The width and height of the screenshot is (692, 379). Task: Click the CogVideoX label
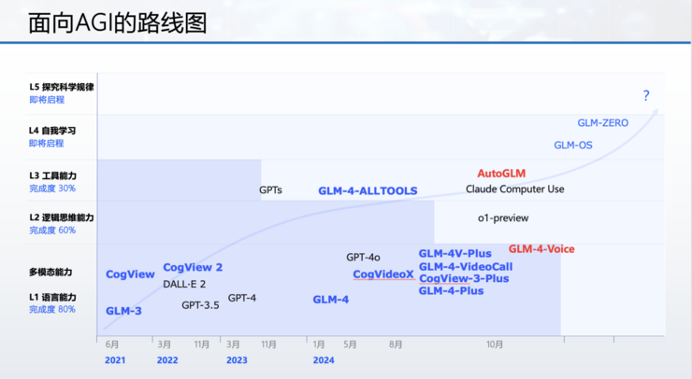click(x=383, y=274)
